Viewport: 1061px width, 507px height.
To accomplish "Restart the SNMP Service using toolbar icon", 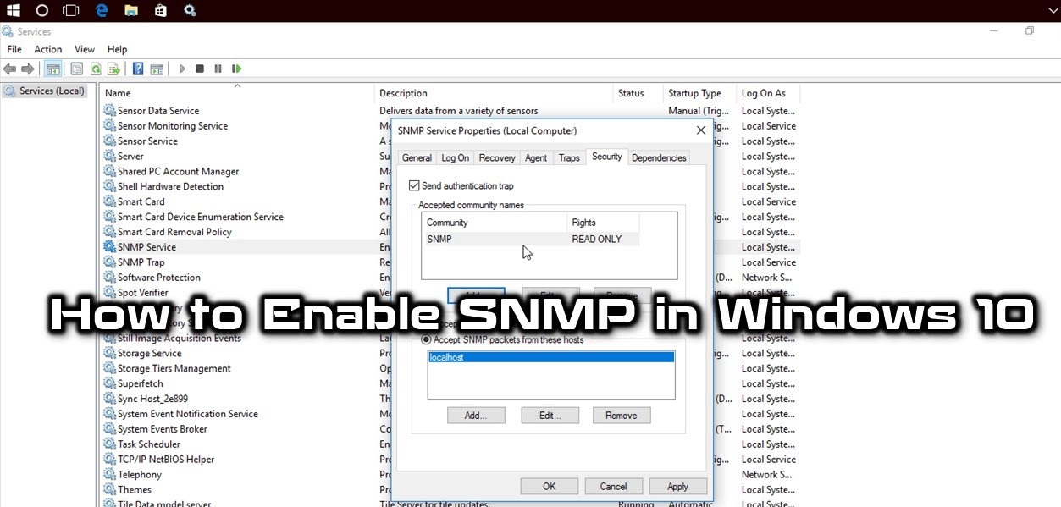I will tap(236, 69).
